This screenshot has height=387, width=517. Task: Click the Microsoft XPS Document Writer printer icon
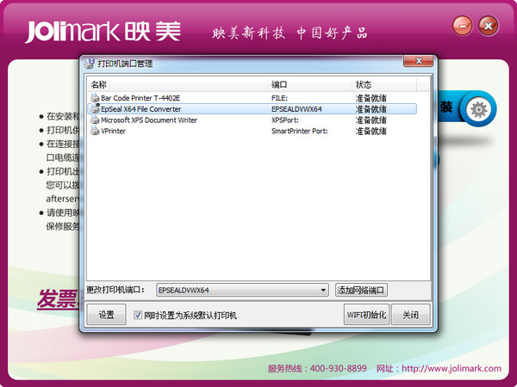coord(95,120)
